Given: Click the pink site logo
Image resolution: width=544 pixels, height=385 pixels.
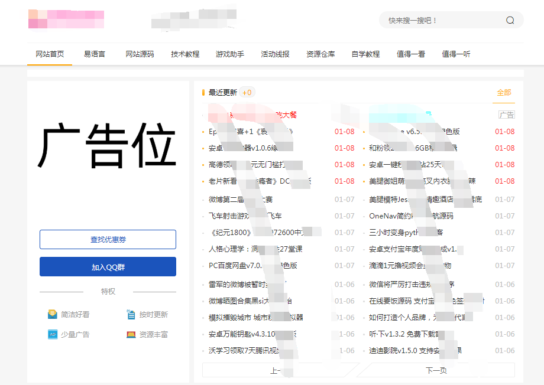Looking at the screenshot, I should [66, 19].
